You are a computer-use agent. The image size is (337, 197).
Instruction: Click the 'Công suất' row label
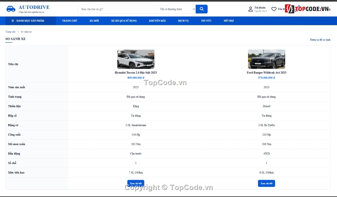coord(15,135)
